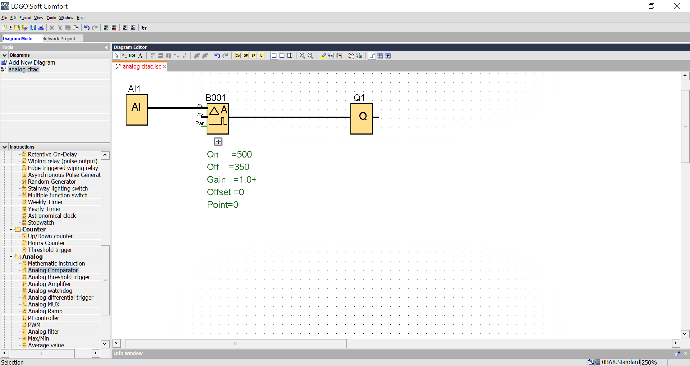Screen dimensions: 690x366
Task: Switch to the Network Project tab
Action: (x=59, y=38)
